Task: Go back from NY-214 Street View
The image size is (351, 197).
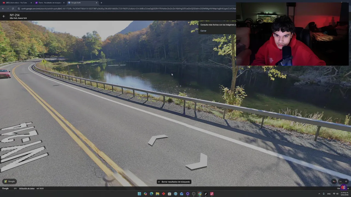Action: tap(4, 16)
